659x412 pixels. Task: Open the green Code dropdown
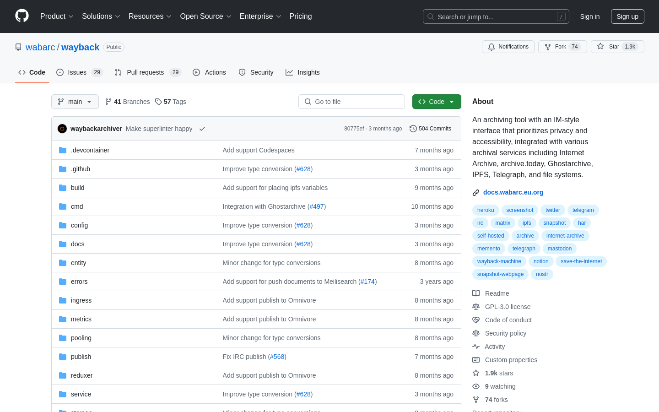(436, 102)
